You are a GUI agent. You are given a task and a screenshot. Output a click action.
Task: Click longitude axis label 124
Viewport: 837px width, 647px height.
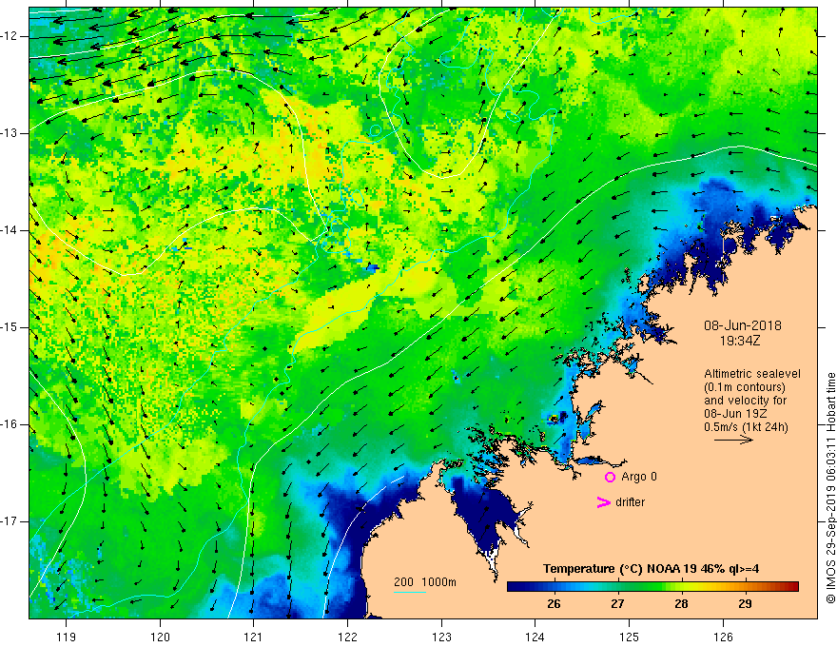click(535, 637)
